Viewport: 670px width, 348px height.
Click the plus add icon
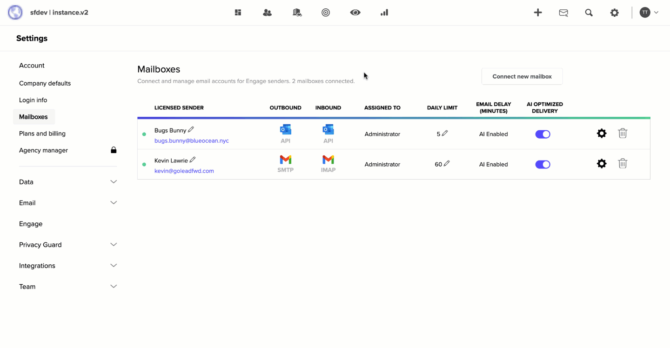pyautogui.click(x=538, y=13)
